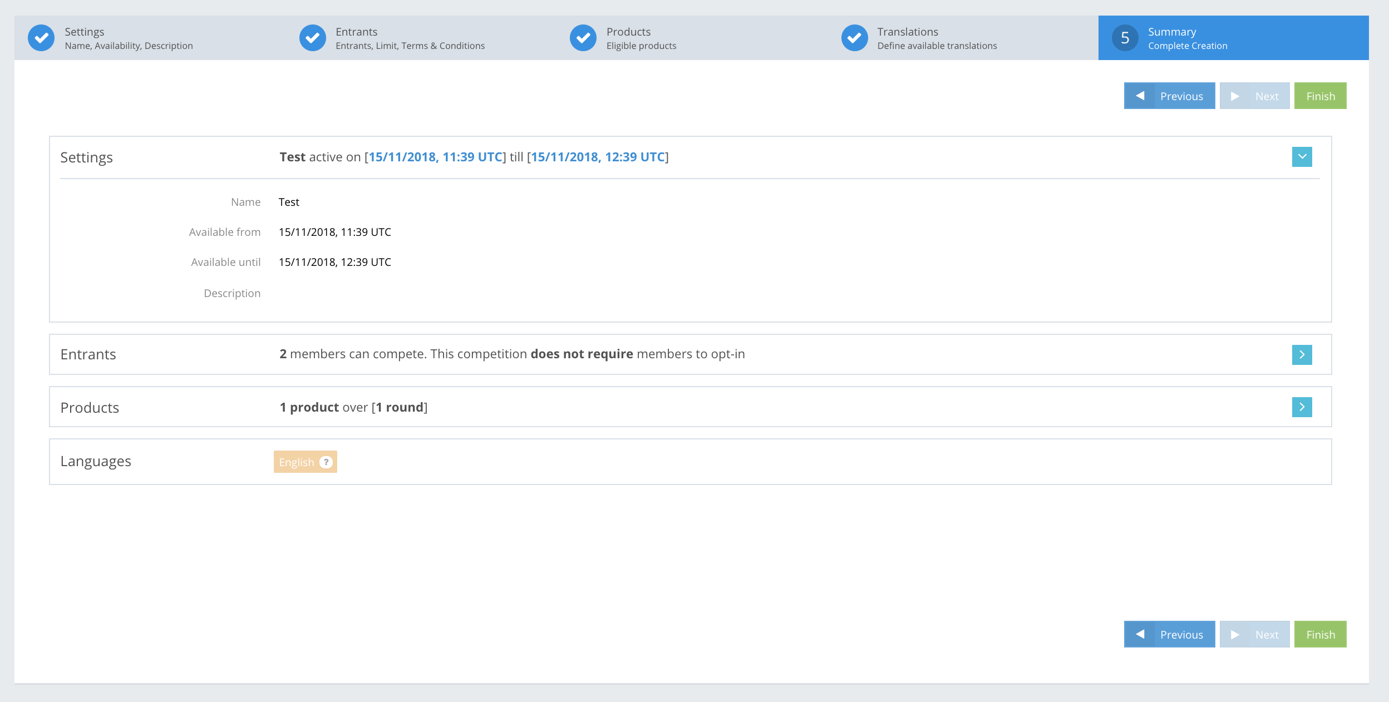Click the blue end date 15/11/2018, 12:39 UTC
Screen dimensions: 1389x702
(598, 157)
